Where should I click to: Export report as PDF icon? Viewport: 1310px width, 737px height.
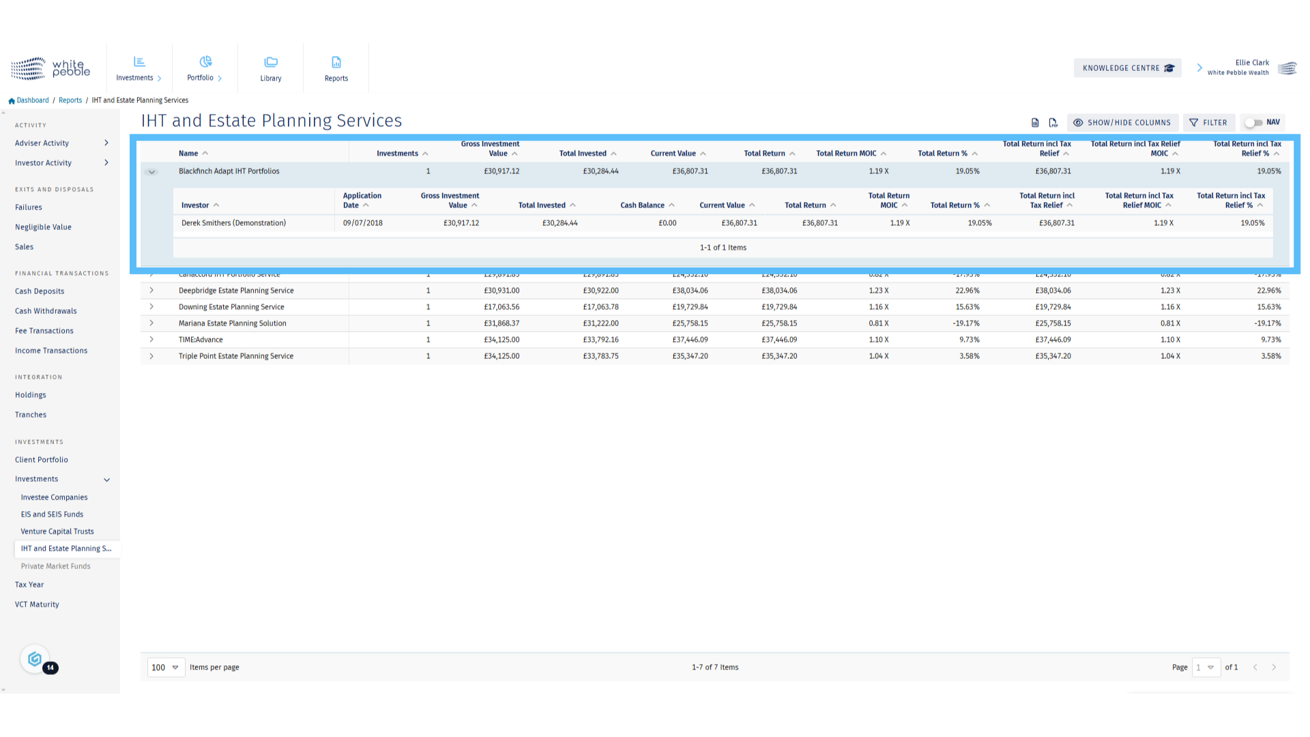[1053, 123]
